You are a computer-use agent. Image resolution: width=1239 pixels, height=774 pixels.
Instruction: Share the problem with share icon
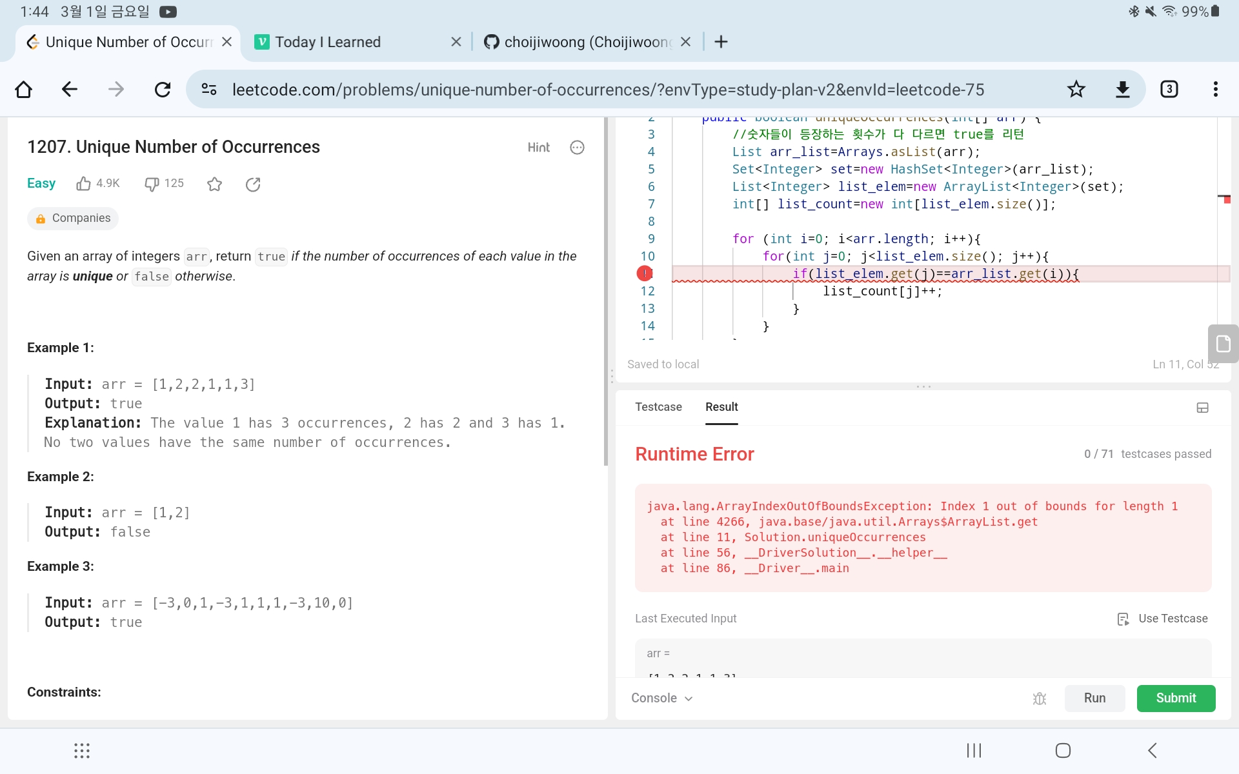[253, 184]
